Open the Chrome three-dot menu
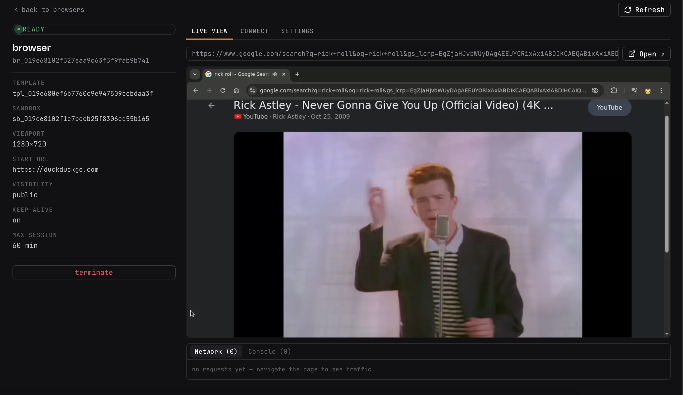The image size is (683, 395). pyautogui.click(x=661, y=90)
